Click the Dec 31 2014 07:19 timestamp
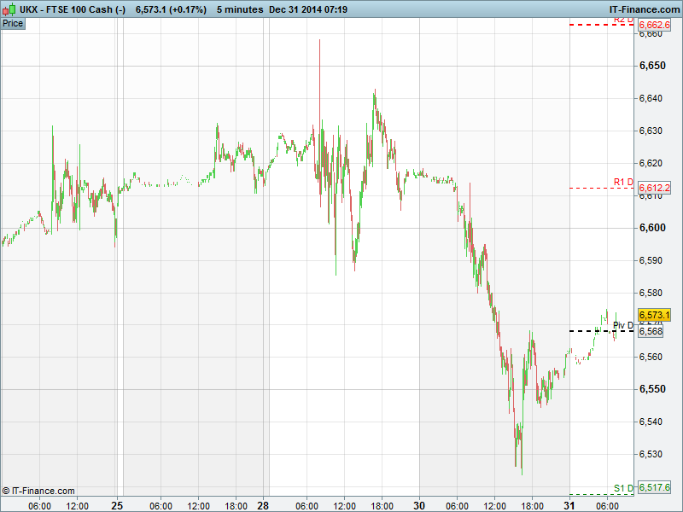Viewport: 683px width, 512px height. [308, 9]
